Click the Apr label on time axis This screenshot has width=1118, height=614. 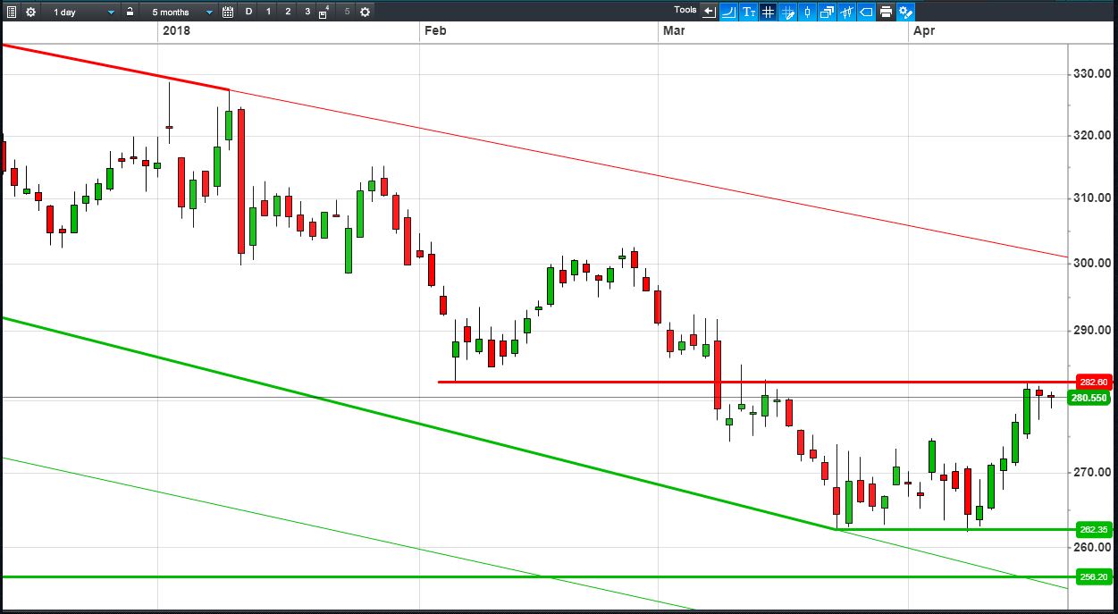pyautogui.click(x=924, y=30)
